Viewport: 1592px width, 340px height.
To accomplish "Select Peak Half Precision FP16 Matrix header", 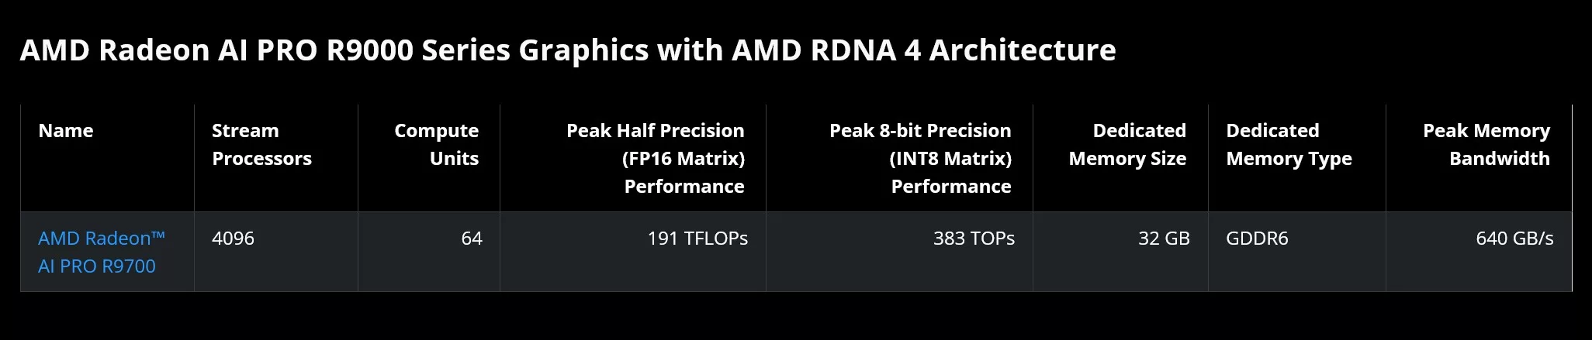I will tap(655, 159).
